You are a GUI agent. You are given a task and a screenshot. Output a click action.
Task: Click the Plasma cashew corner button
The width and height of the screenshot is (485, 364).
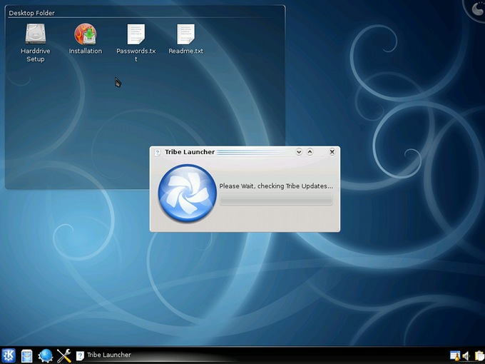476,8
